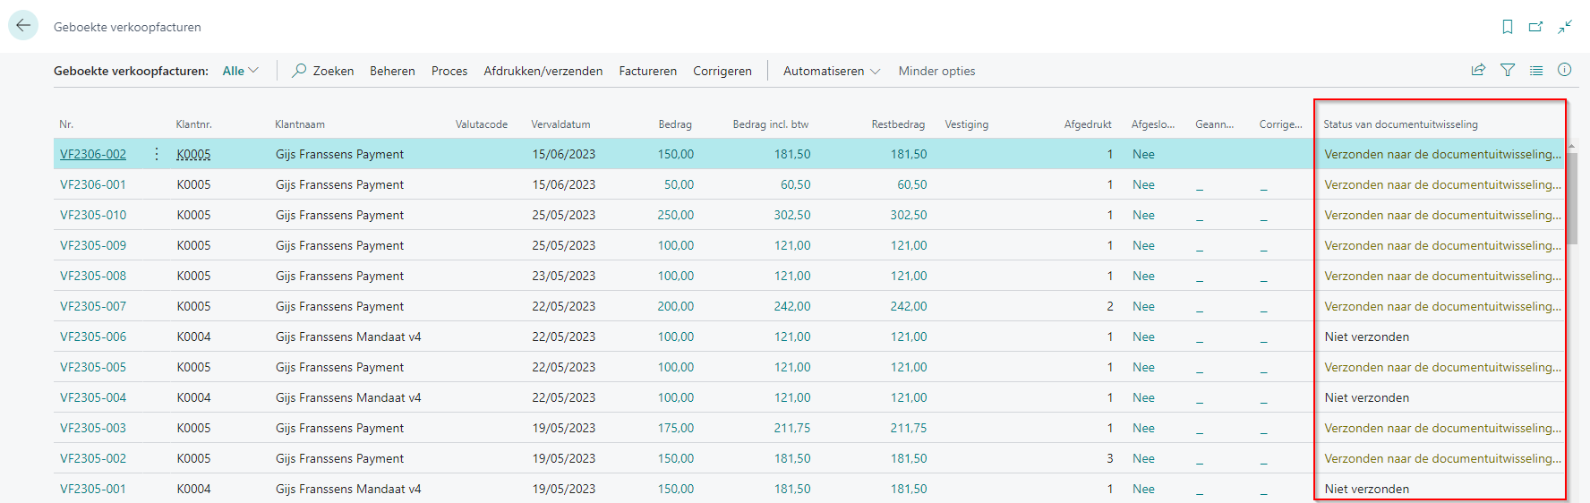
Task: Open invoice VF2305-008
Action: click(93, 276)
